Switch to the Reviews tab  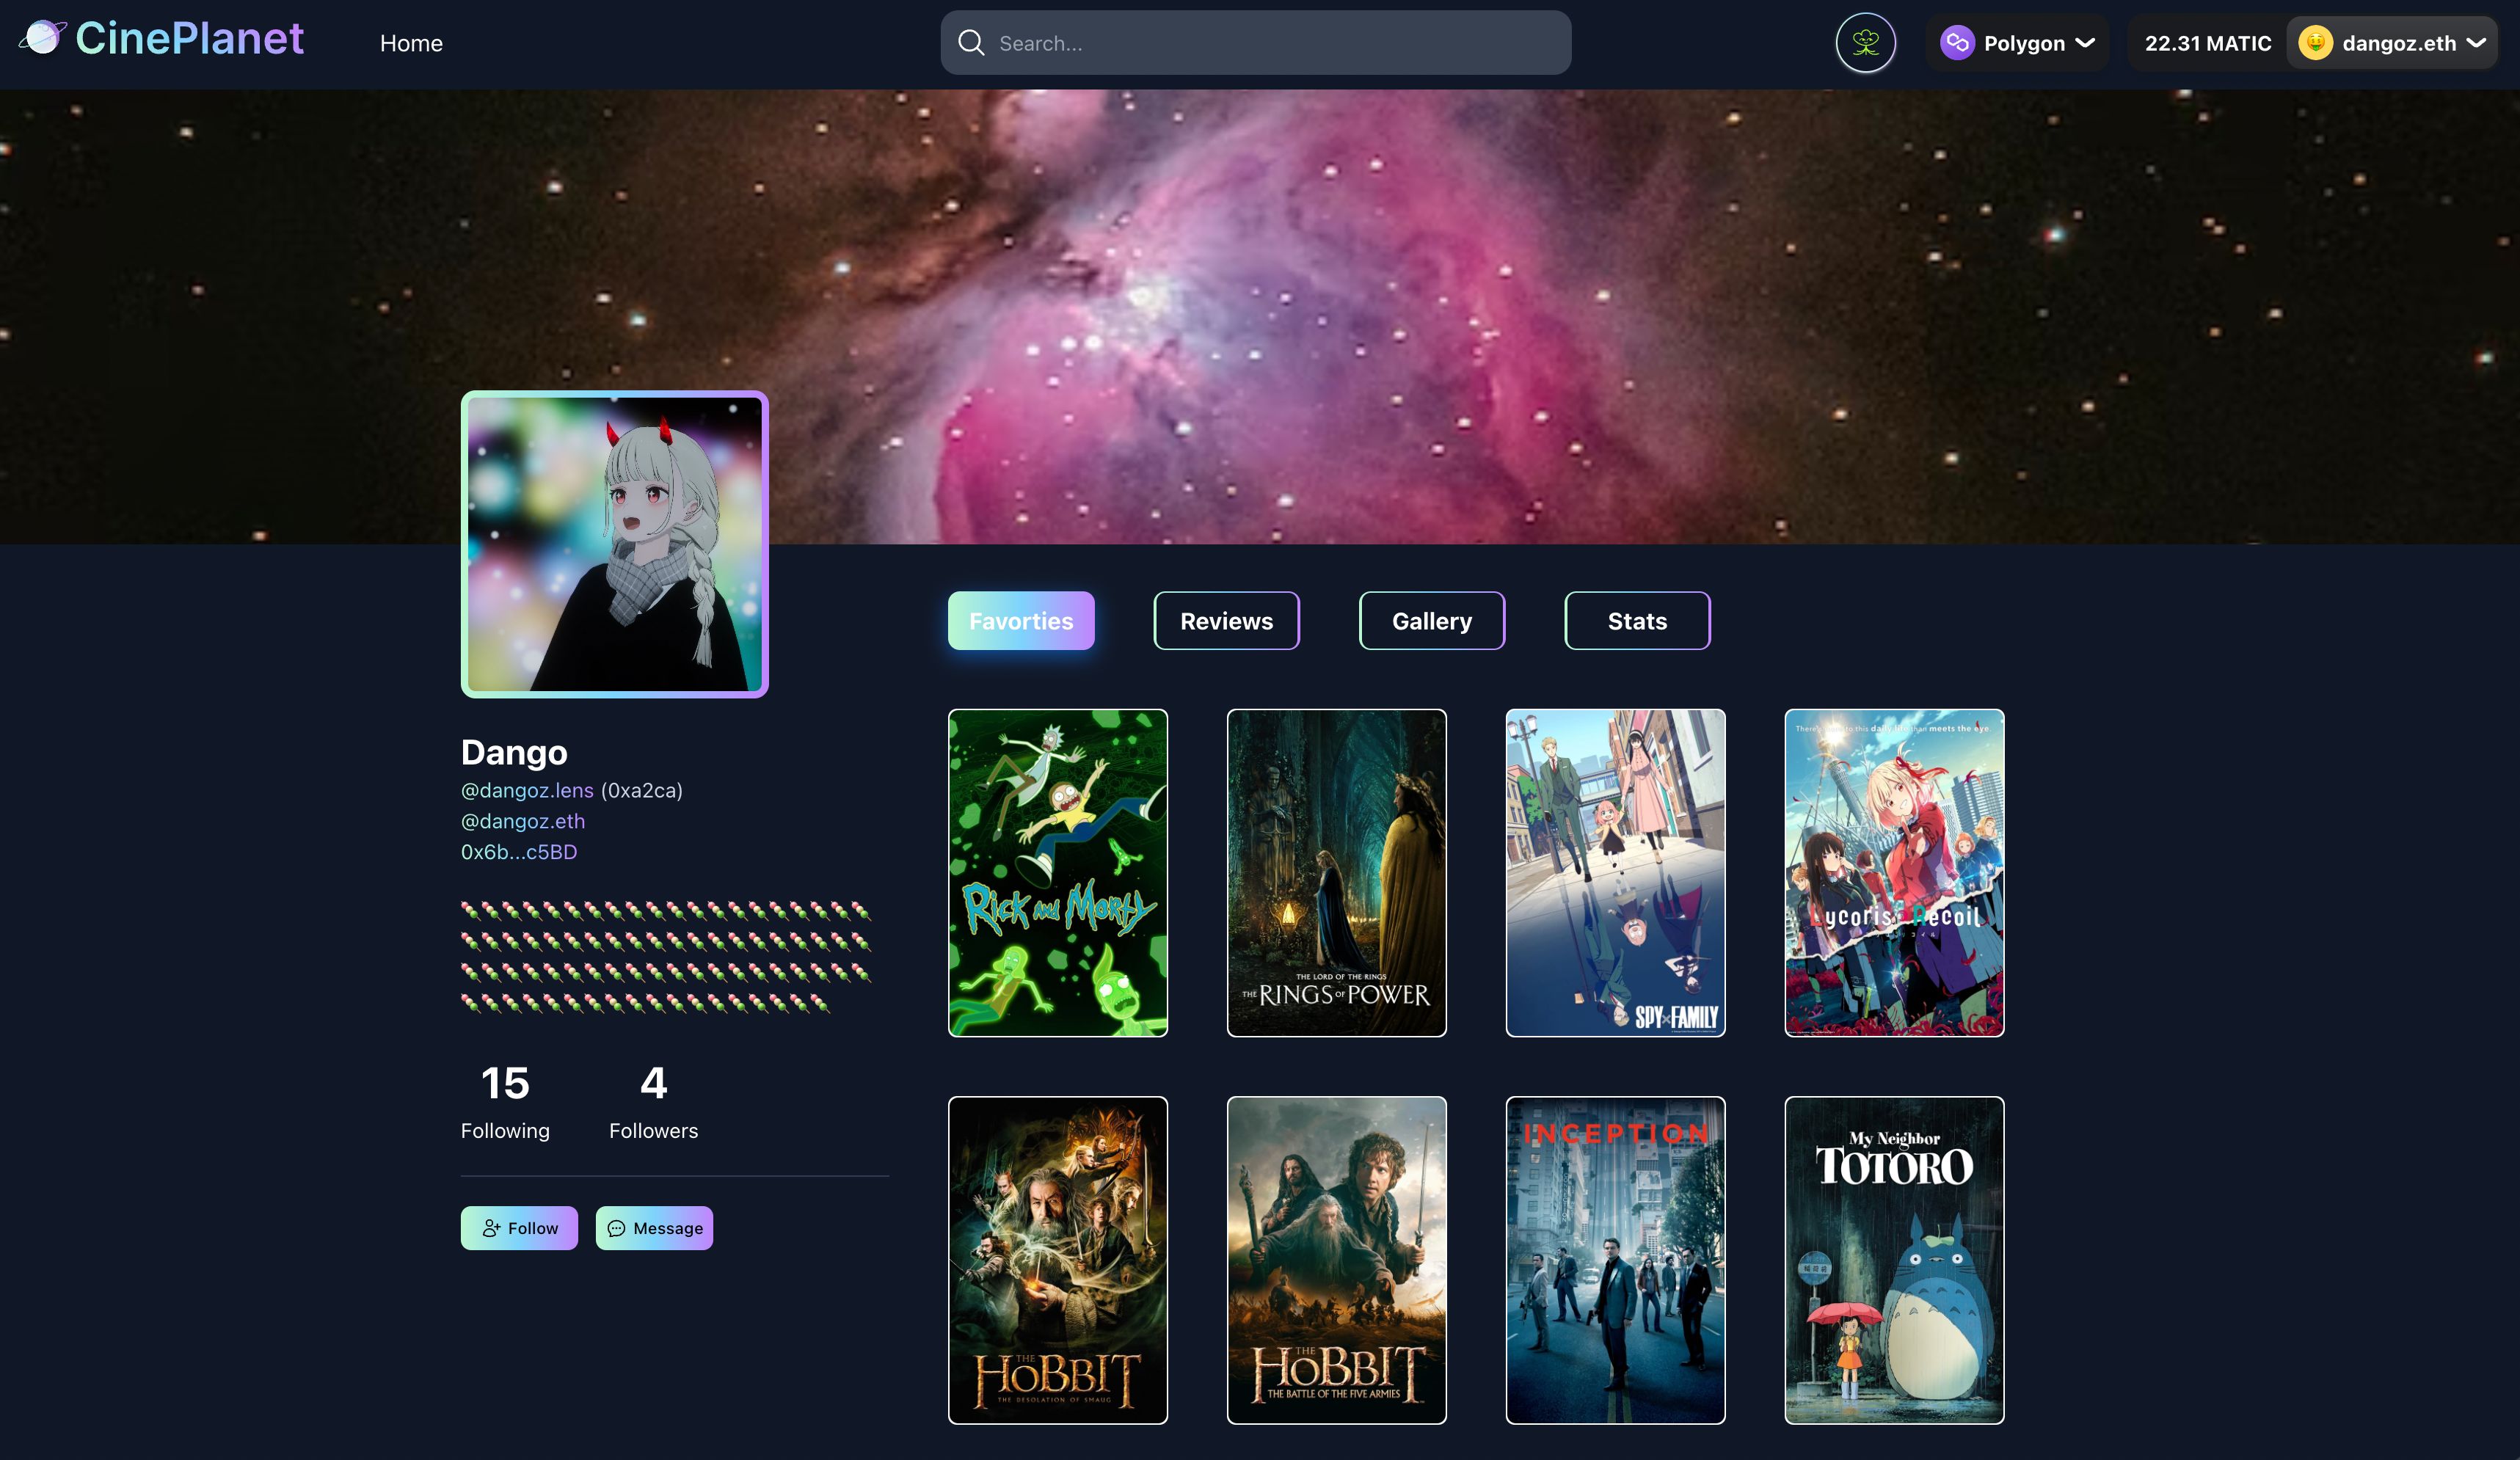click(x=1226, y=621)
